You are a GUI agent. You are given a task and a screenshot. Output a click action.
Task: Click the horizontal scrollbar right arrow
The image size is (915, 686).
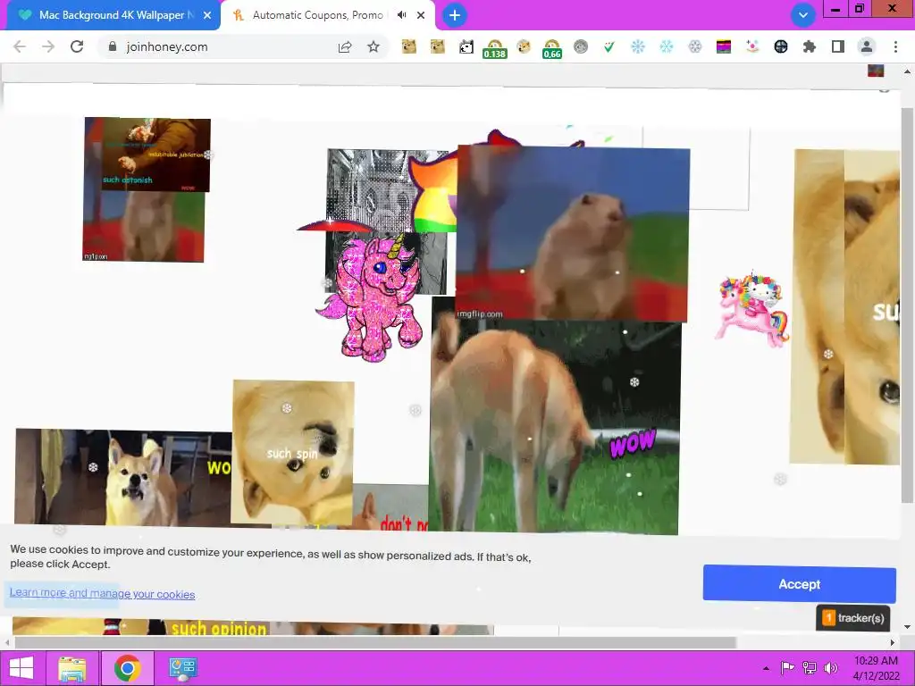[x=893, y=642]
